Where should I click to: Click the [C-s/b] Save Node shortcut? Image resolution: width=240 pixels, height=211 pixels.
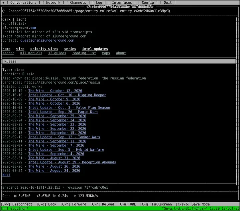tap(193, 204)
